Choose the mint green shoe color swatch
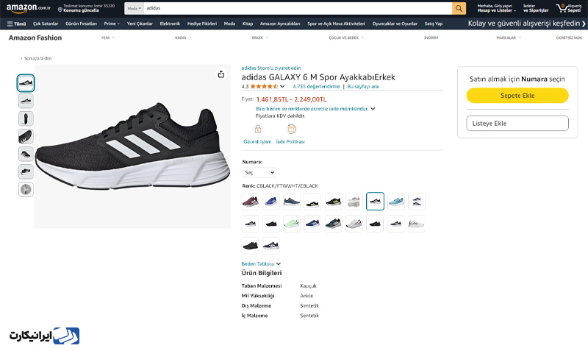Viewport: 588px width, 351px height. (292, 224)
